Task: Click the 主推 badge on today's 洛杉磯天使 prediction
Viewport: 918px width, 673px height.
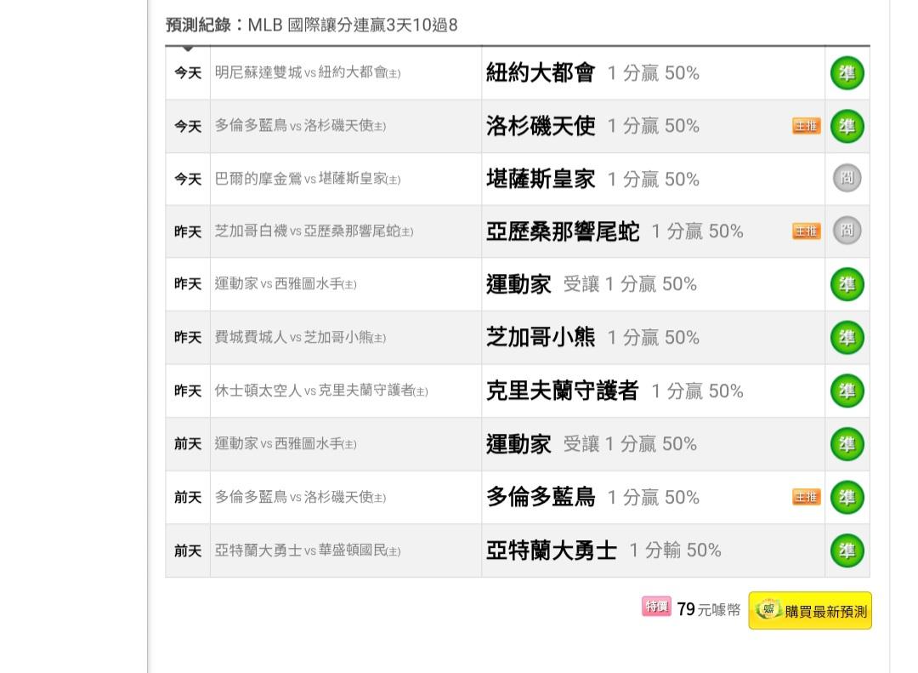Action: (x=806, y=126)
